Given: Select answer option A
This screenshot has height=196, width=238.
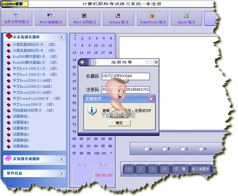Looking at the screenshot, I should (146, 149).
